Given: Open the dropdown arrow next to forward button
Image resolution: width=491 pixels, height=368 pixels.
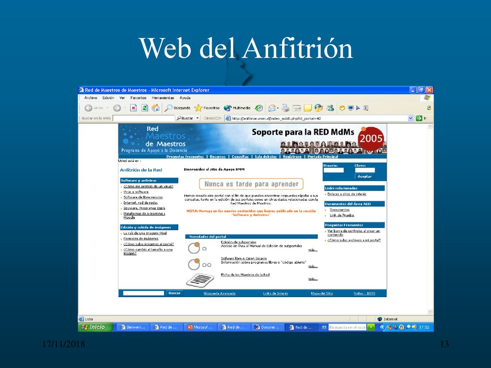Looking at the screenshot, I should (x=125, y=108).
